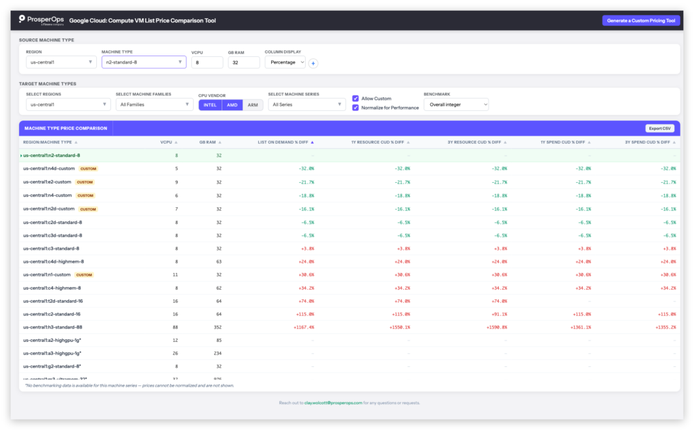Click the VCPU input field
Screen dimensions: 694x430
207,63
